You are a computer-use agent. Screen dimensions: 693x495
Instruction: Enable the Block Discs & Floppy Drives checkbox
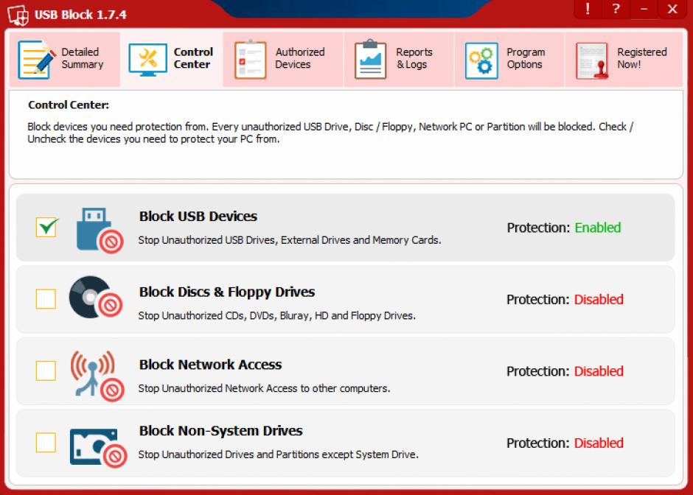[x=46, y=299]
